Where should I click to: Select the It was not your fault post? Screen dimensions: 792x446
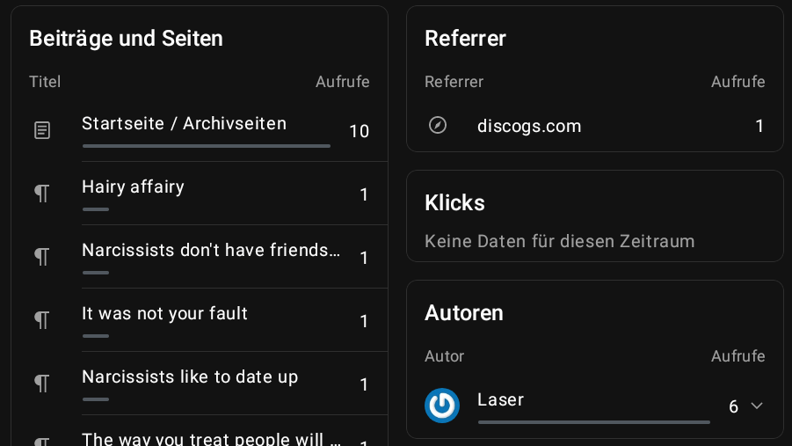[x=164, y=313]
